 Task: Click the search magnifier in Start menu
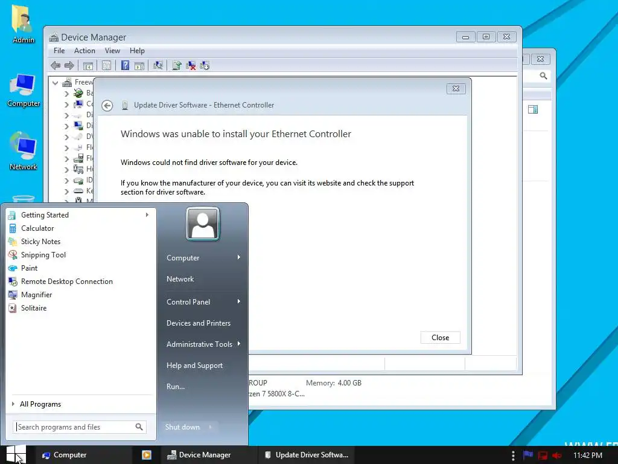139,427
